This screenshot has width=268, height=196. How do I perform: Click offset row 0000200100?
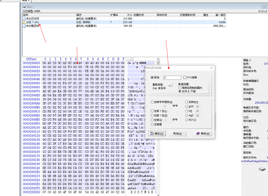(x=31, y=127)
